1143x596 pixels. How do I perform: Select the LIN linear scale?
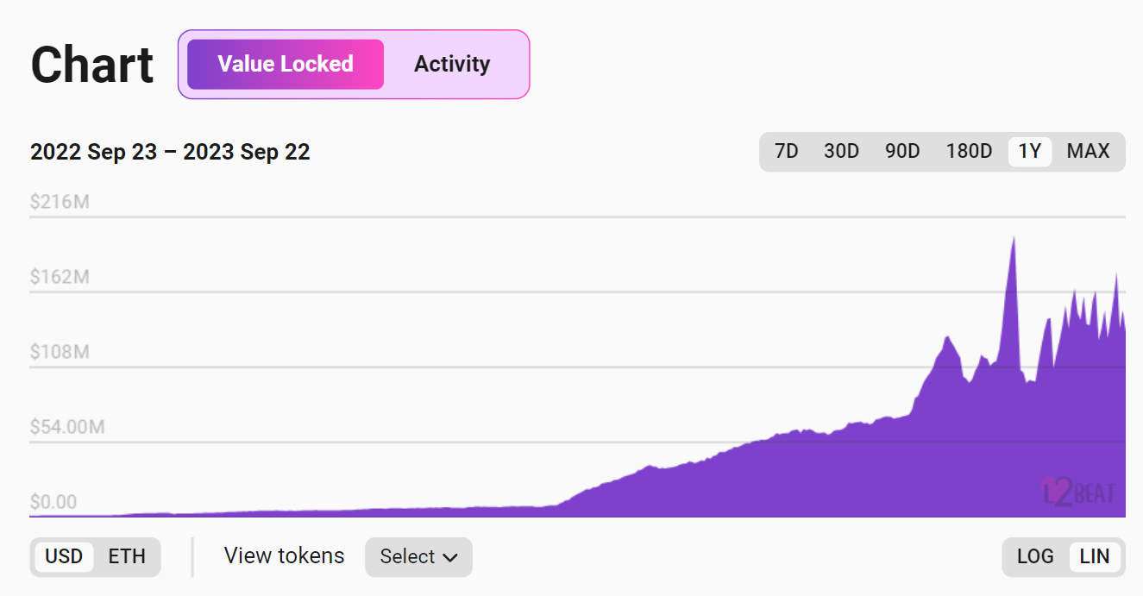point(1095,556)
